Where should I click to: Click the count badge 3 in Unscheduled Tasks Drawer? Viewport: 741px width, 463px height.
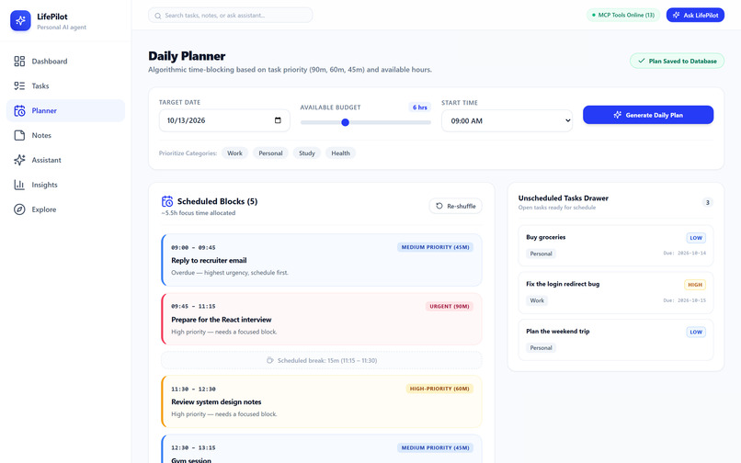tap(708, 203)
